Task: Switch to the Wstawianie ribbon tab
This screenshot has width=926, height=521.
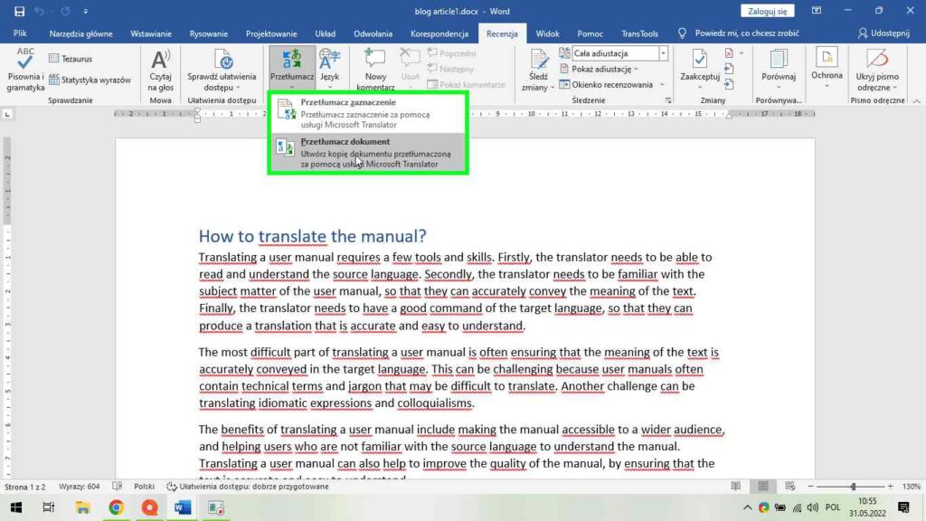Action: (x=151, y=33)
